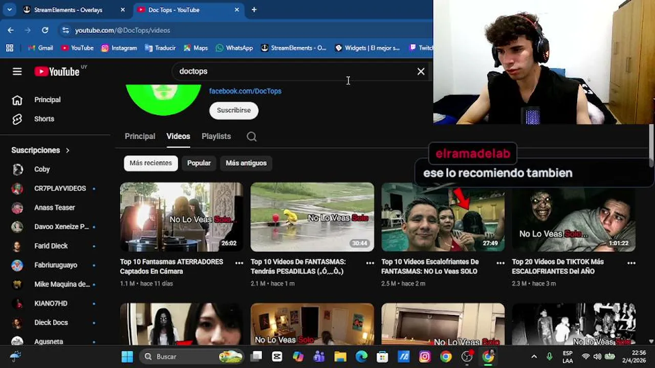Switch to channel Principal tab
The height and width of the screenshot is (368, 655).
coord(140,136)
